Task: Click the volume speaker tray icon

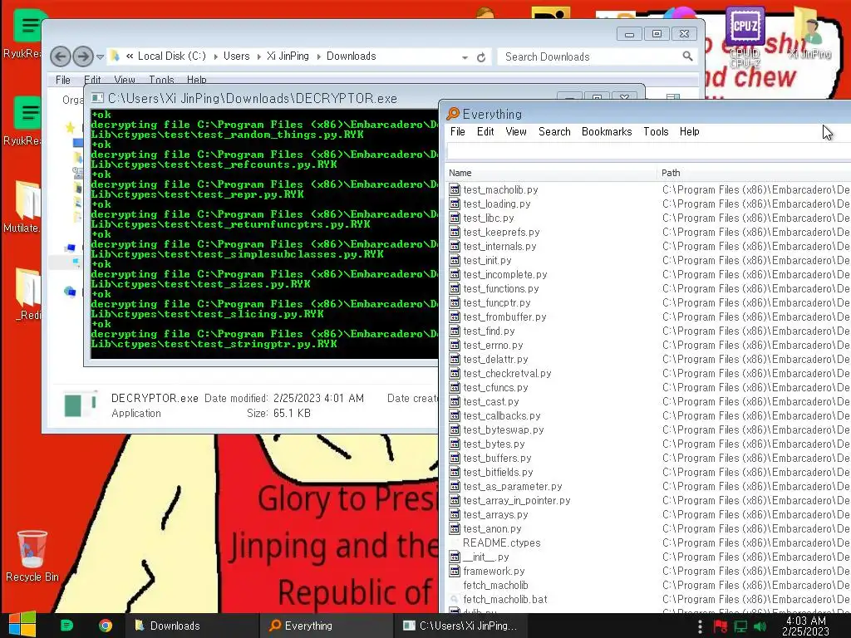Action: 760,626
